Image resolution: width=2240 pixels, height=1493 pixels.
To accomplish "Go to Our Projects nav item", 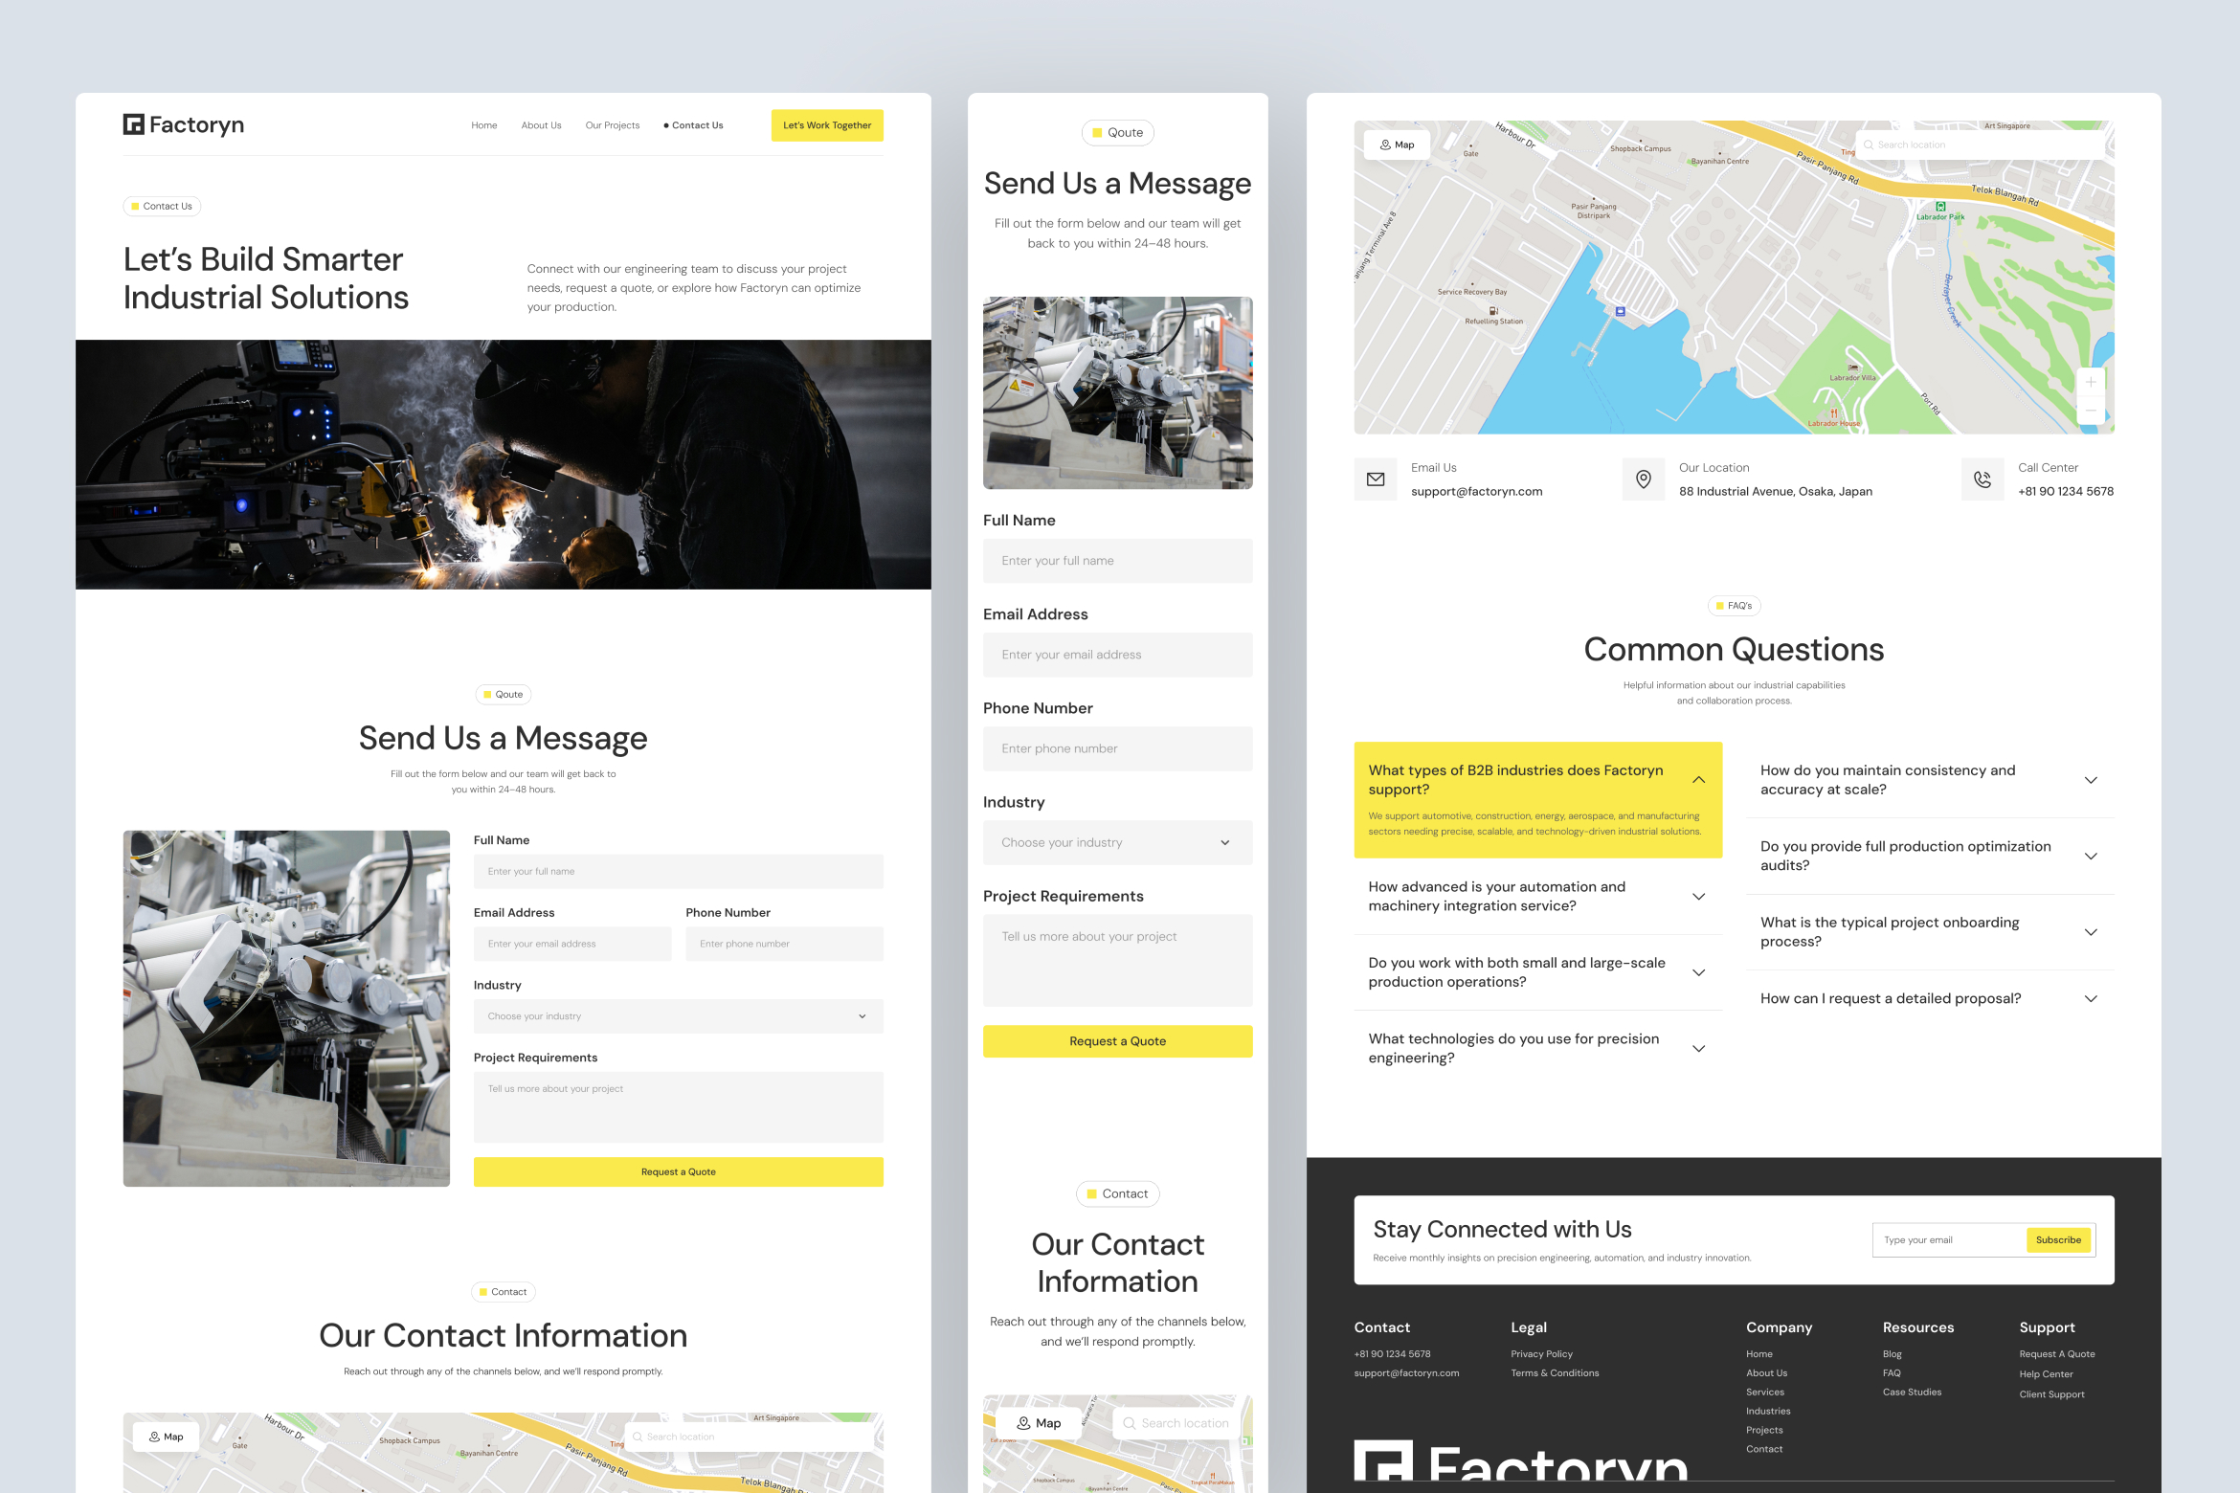I will pos(612,125).
